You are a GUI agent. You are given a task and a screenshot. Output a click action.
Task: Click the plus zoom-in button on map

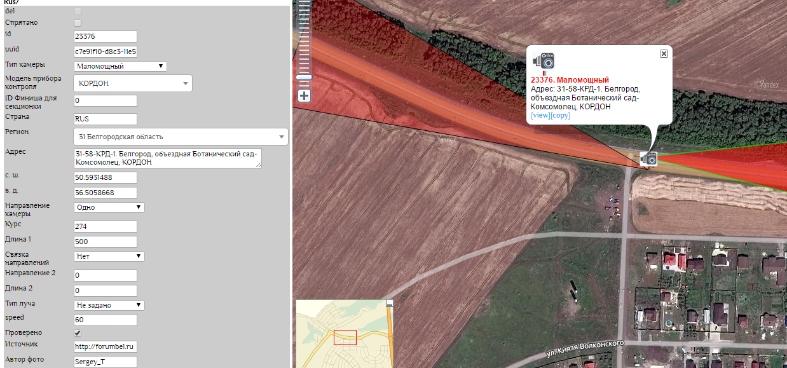(x=305, y=96)
